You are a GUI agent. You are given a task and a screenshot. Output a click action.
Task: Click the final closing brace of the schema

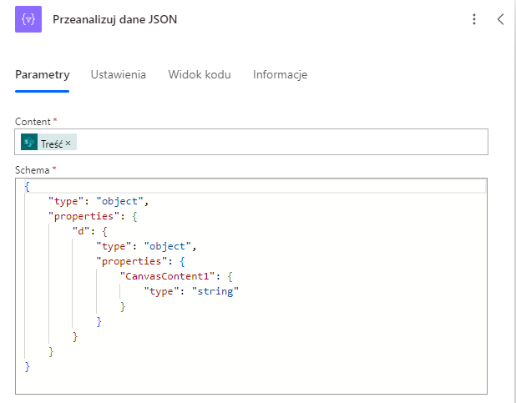(28, 366)
